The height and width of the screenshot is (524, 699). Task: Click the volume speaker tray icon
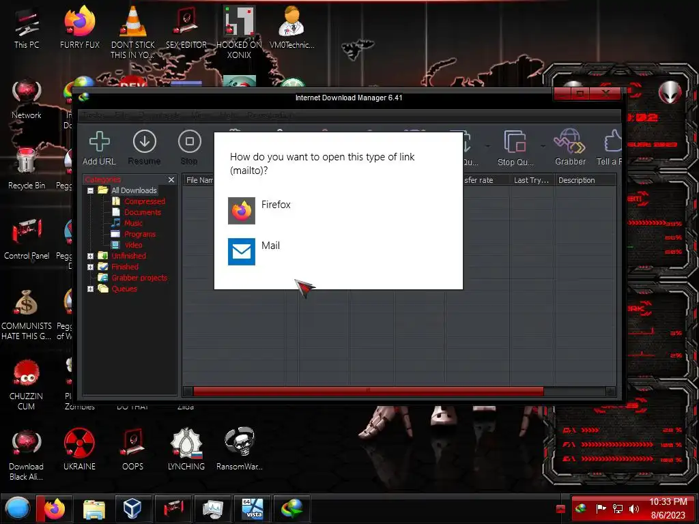coord(633,508)
